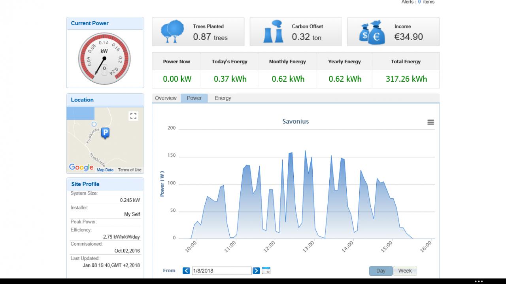This screenshot has height=284, width=506.
Task: Open the map Terms of Use link
Action: (130, 170)
